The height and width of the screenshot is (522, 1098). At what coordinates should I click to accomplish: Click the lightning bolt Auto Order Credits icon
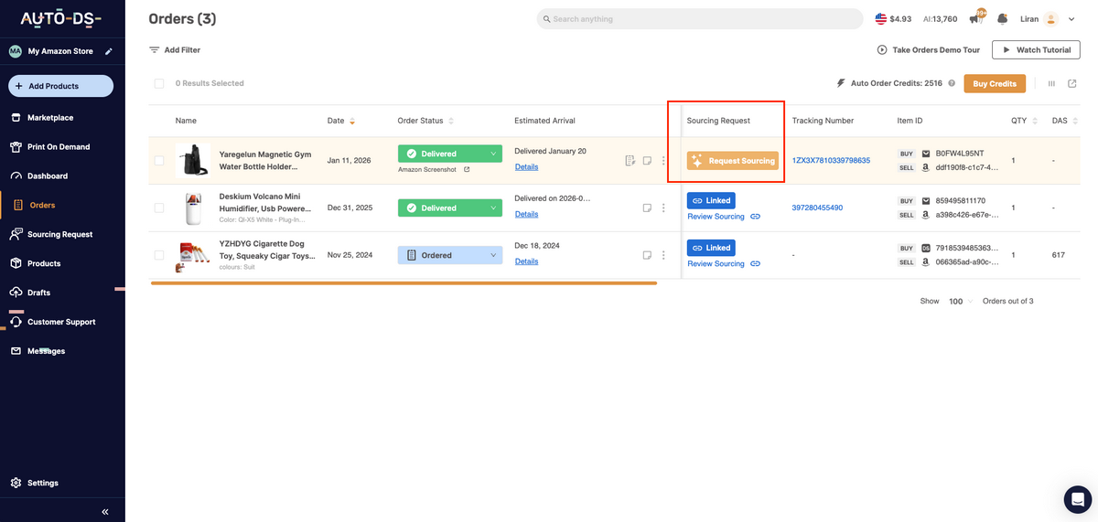click(x=841, y=83)
